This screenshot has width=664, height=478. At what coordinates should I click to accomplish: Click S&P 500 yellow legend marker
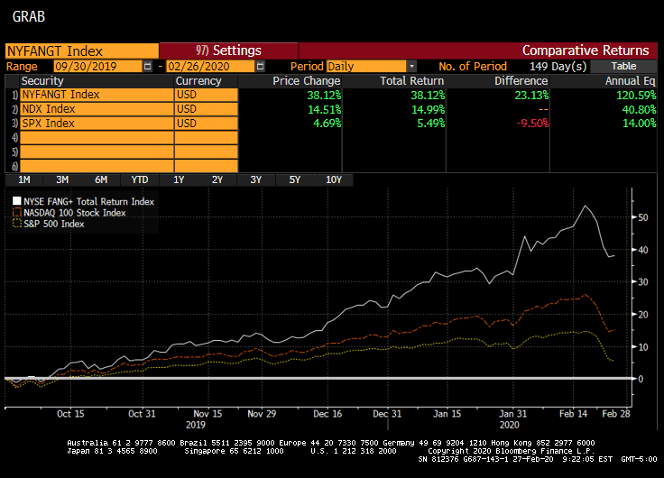(x=15, y=224)
